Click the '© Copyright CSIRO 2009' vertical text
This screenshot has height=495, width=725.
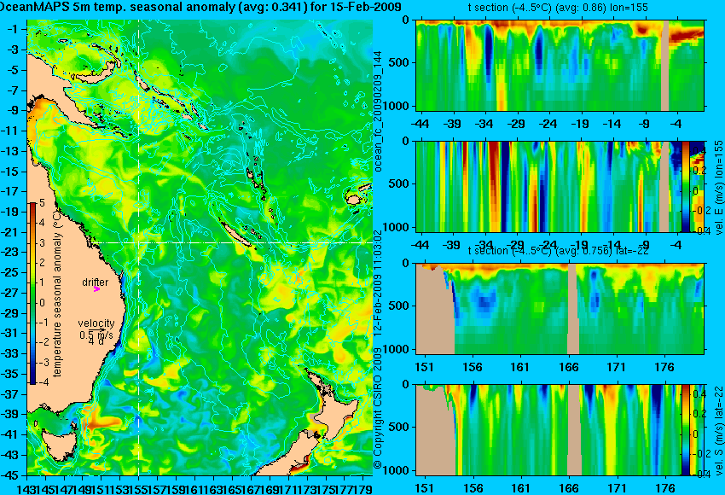[378, 407]
